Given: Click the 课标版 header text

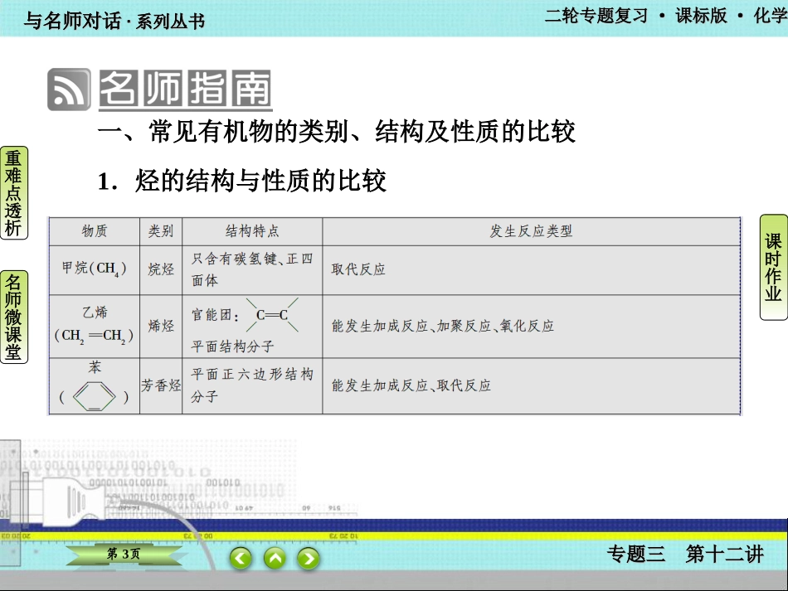Looking at the screenshot, I should click(x=701, y=16).
